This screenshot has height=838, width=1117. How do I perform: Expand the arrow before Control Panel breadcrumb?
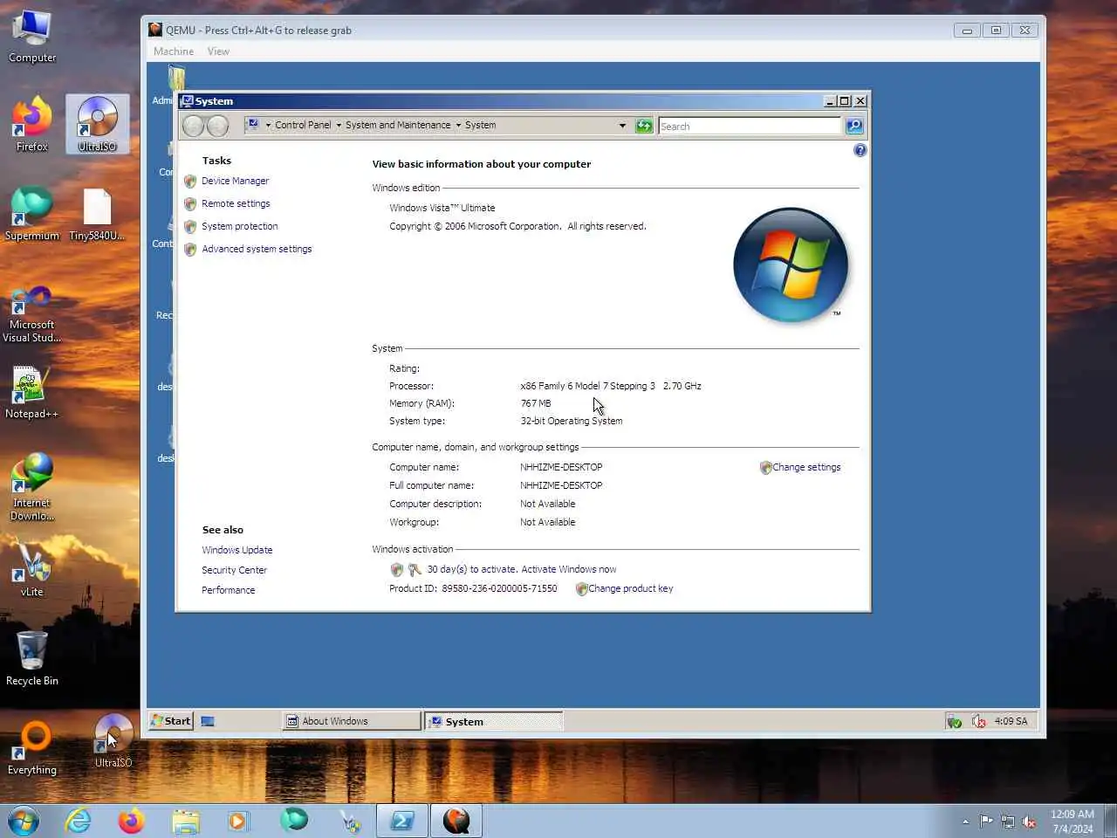pos(268,126)
